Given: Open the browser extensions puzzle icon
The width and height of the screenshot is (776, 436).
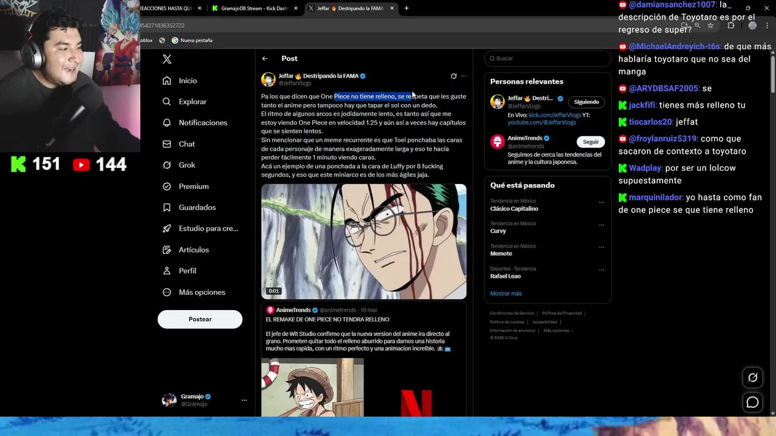Looking at the screenshot, I should [731, 25].
